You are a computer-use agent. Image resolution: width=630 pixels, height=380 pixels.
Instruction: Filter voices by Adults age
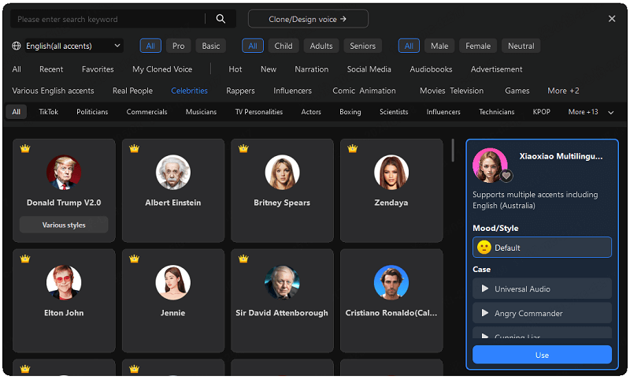321,46
